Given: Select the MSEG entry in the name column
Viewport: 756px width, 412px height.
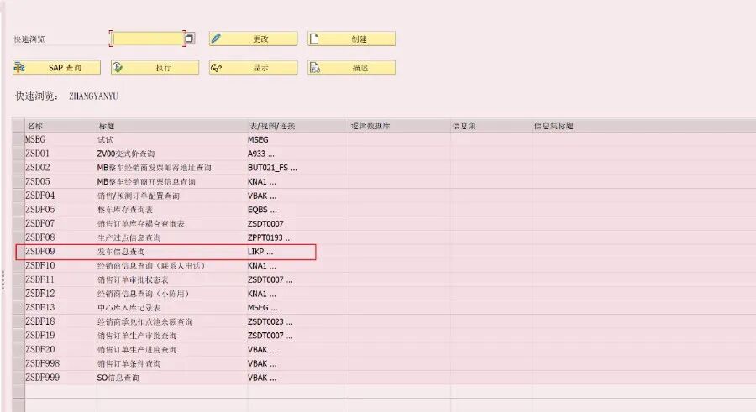Looking at the screenshot, I should [x=34, y=140].
